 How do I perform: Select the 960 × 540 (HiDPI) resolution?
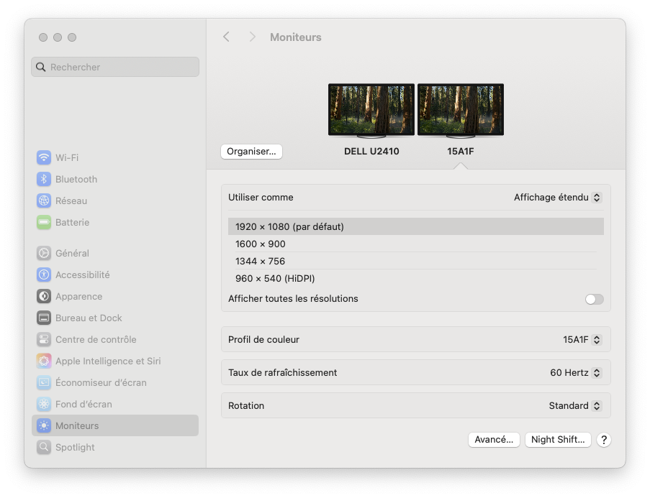click(416, 279)
